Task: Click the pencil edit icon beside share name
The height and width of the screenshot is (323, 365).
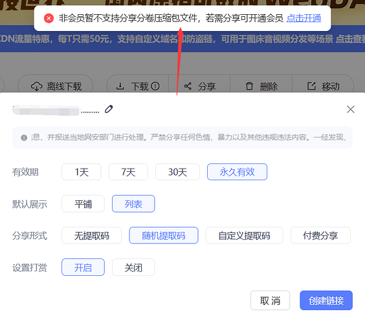Action: pyautogui.click(x=109, y=109)
